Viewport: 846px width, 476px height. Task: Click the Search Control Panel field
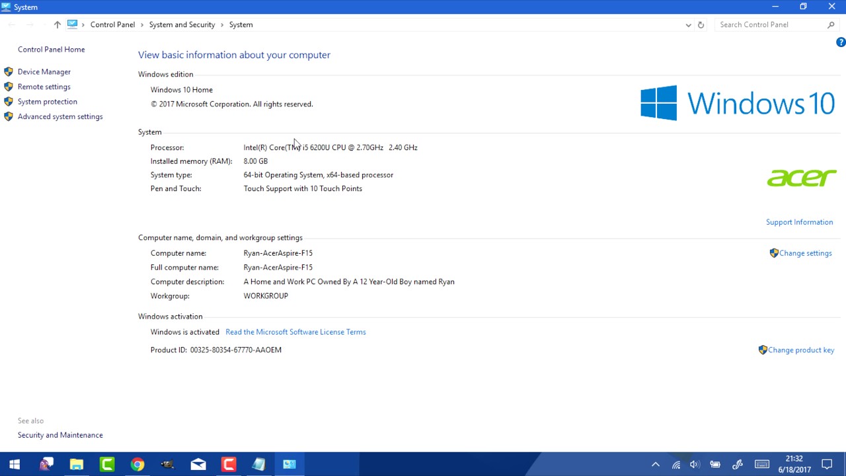tap(770, 24)
